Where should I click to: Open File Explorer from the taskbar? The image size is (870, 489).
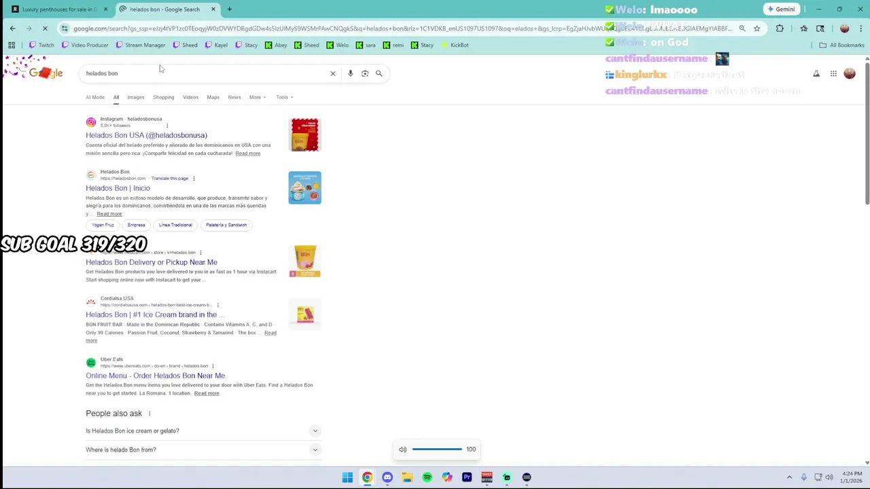[x=407, y=477]
